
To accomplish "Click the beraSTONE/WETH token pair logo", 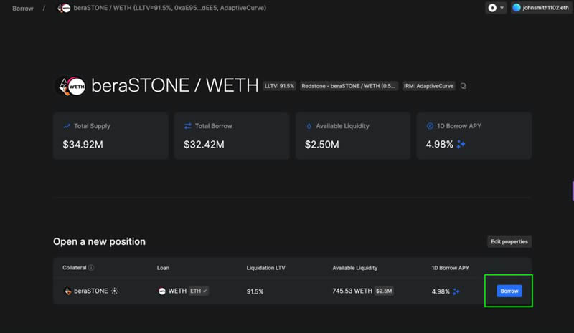I will point(71,86).
